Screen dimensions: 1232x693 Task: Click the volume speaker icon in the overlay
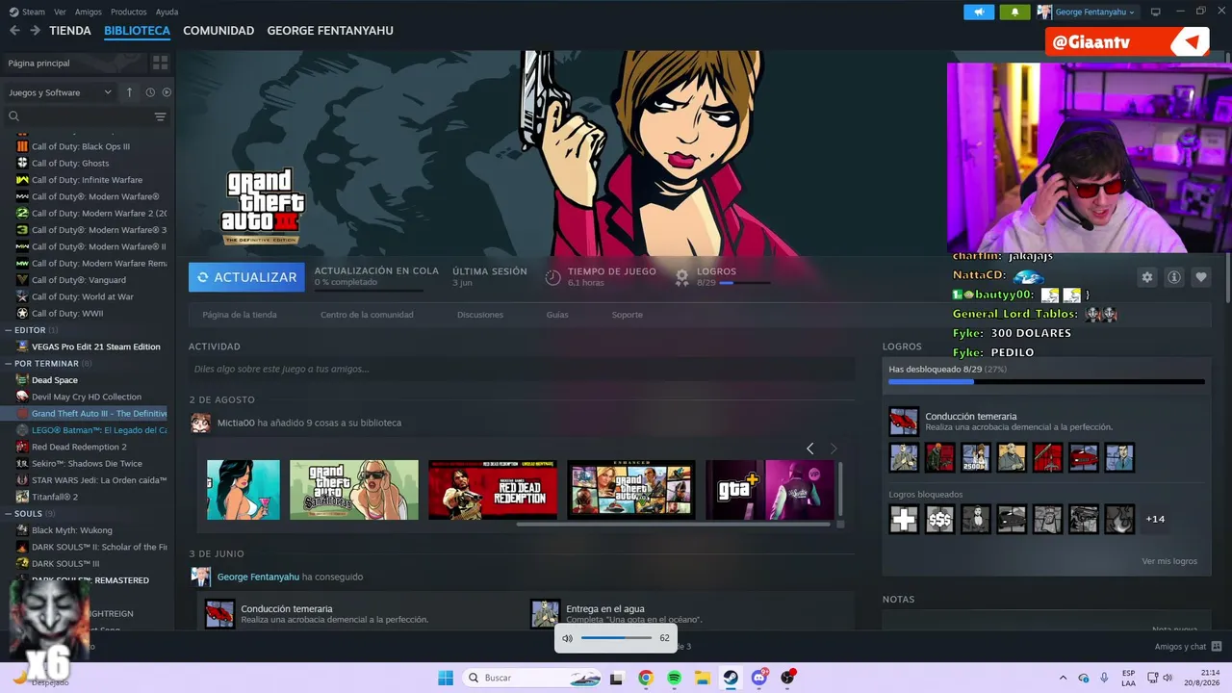click(567, 638)
